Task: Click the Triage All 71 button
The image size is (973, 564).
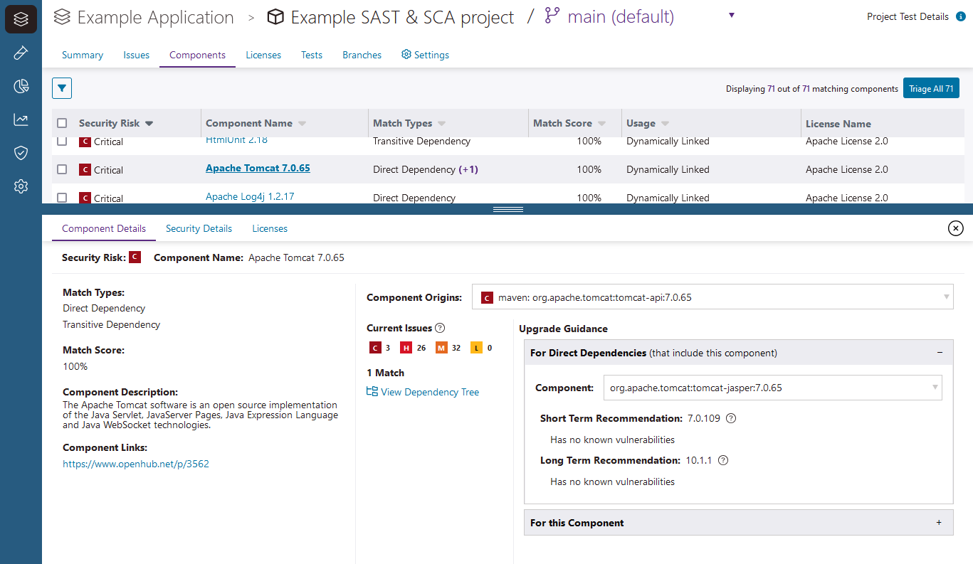Action: coord(931,88)
